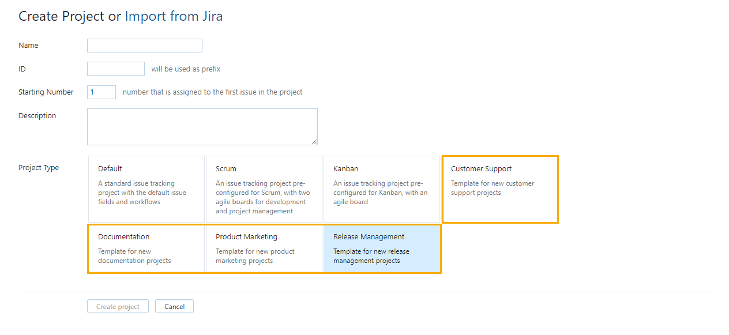The image size is (729, 335).
Task: Click the Description field label
Action: (x=37, y=116)
